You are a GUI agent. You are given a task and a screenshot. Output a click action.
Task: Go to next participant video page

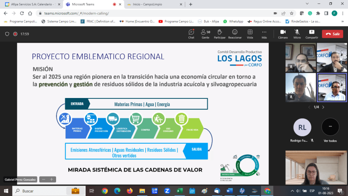[x=325, y=107]
